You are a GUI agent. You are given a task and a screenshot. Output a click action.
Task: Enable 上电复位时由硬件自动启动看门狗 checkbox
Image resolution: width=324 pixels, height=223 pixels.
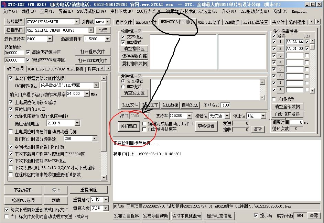point(11,132)
